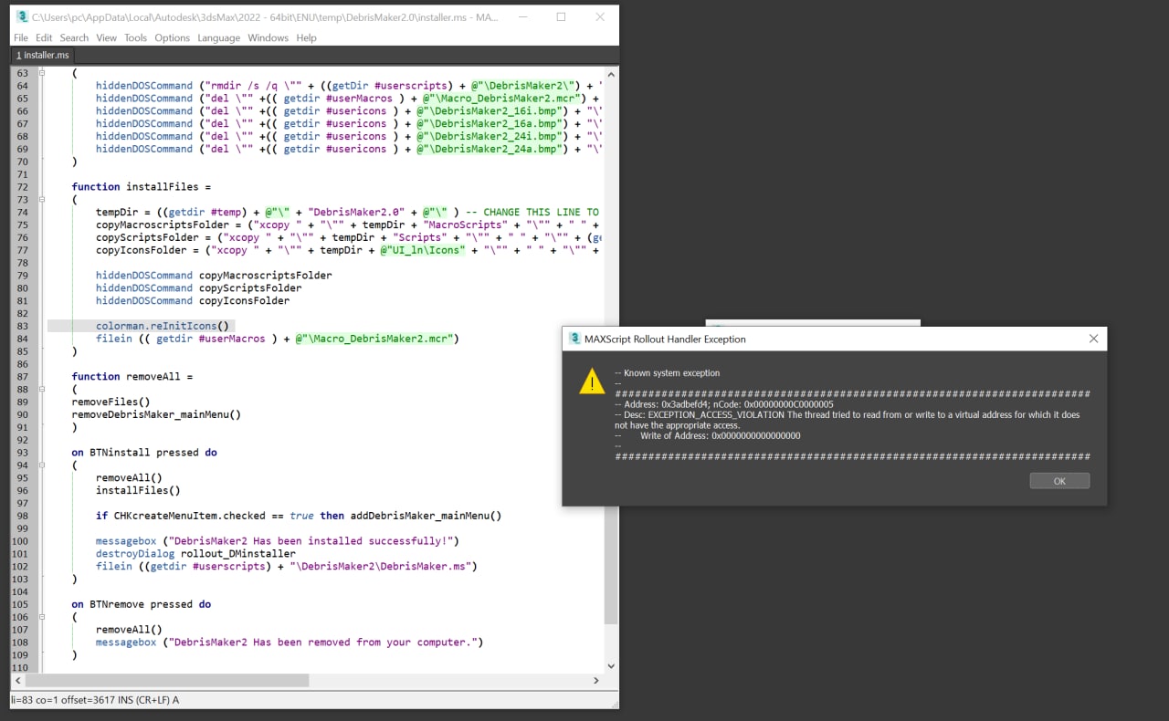Click the 'Write of Address' text in dialog

pos(708,435)
